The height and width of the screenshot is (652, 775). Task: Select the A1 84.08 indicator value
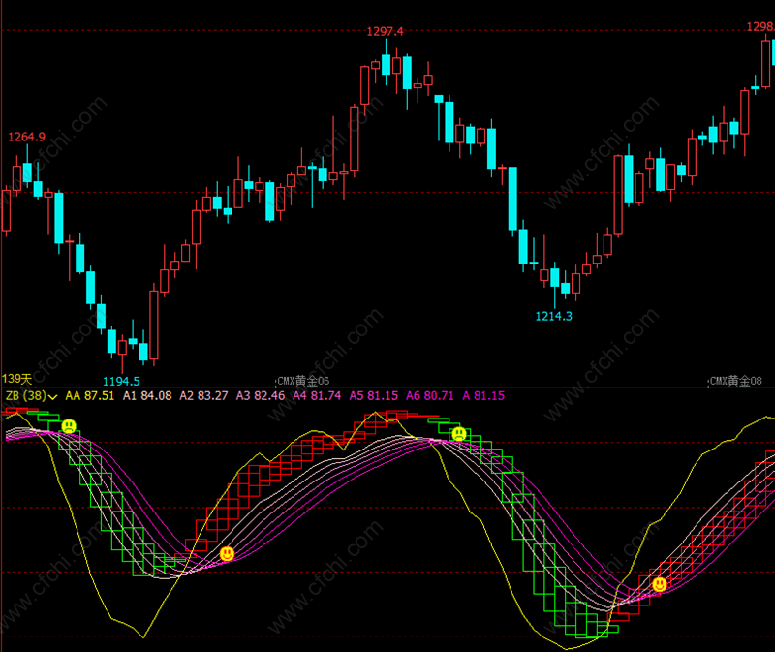pos(147,396)
